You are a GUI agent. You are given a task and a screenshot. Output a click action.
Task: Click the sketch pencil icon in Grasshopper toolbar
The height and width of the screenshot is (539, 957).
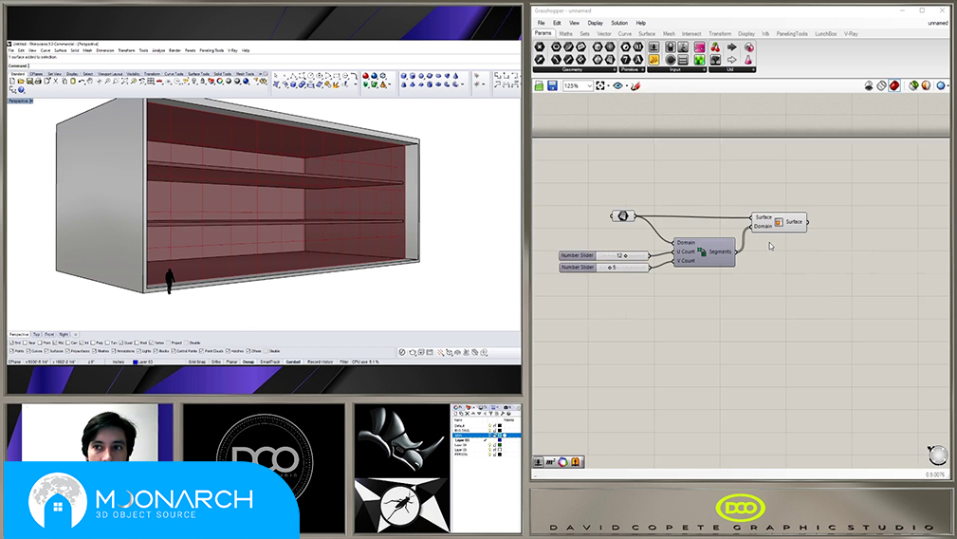[635, 86]
